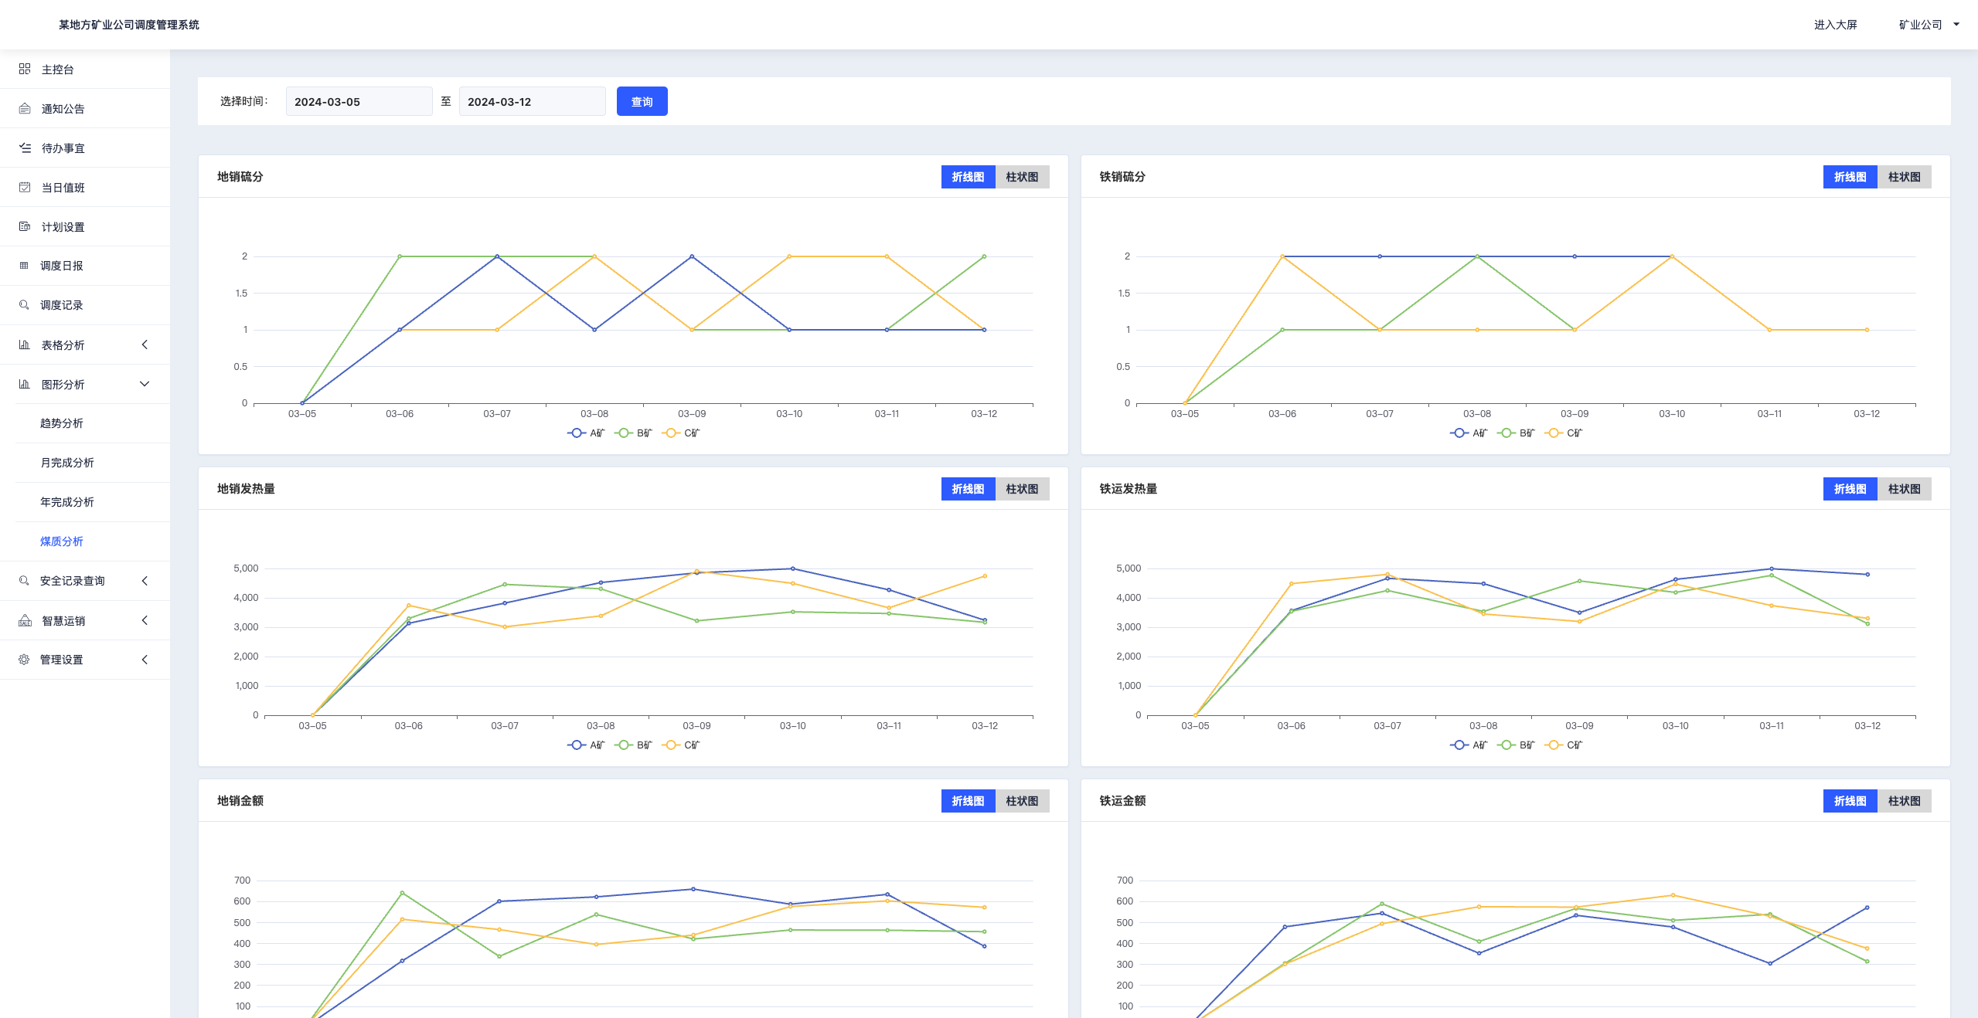Image resolution: width=1978 pixels, height=1018 pixels.
Task: Toggle A矿 legend in 地销发热量 chart
Action: point(586,745)
